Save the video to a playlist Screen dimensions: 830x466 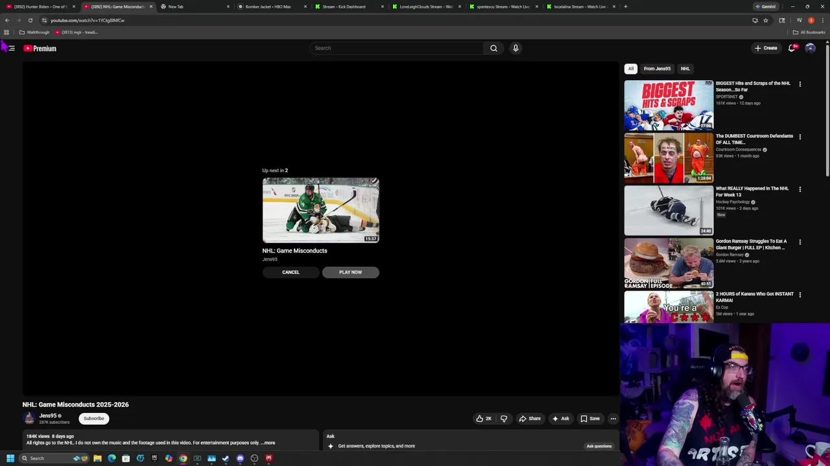point(590,419)
